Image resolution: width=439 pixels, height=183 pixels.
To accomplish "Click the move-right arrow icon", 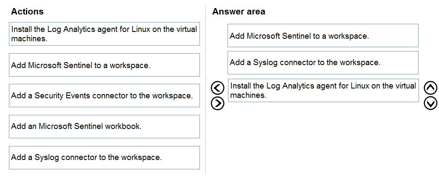I will point(217,103).
